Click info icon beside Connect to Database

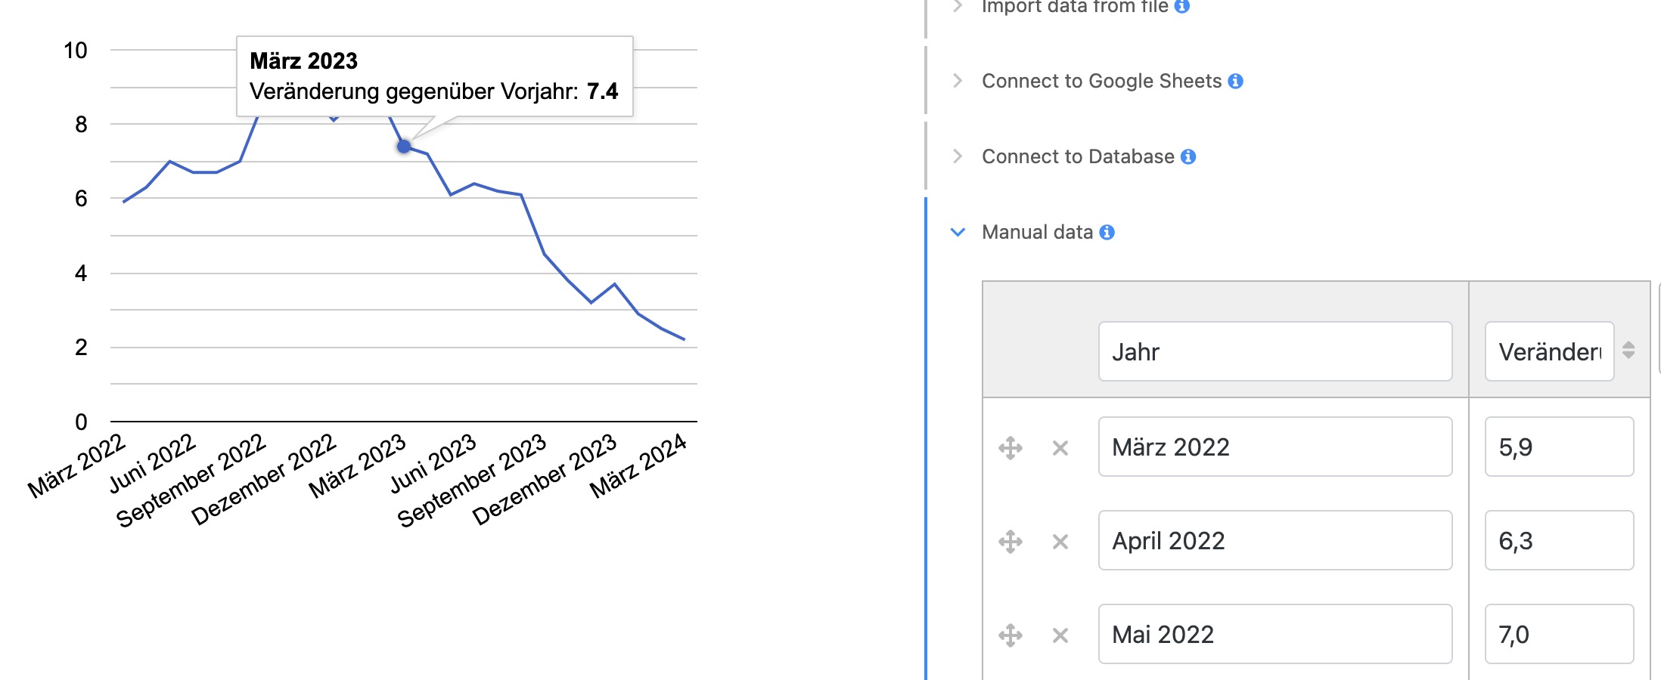click(x=1188, y=156)
